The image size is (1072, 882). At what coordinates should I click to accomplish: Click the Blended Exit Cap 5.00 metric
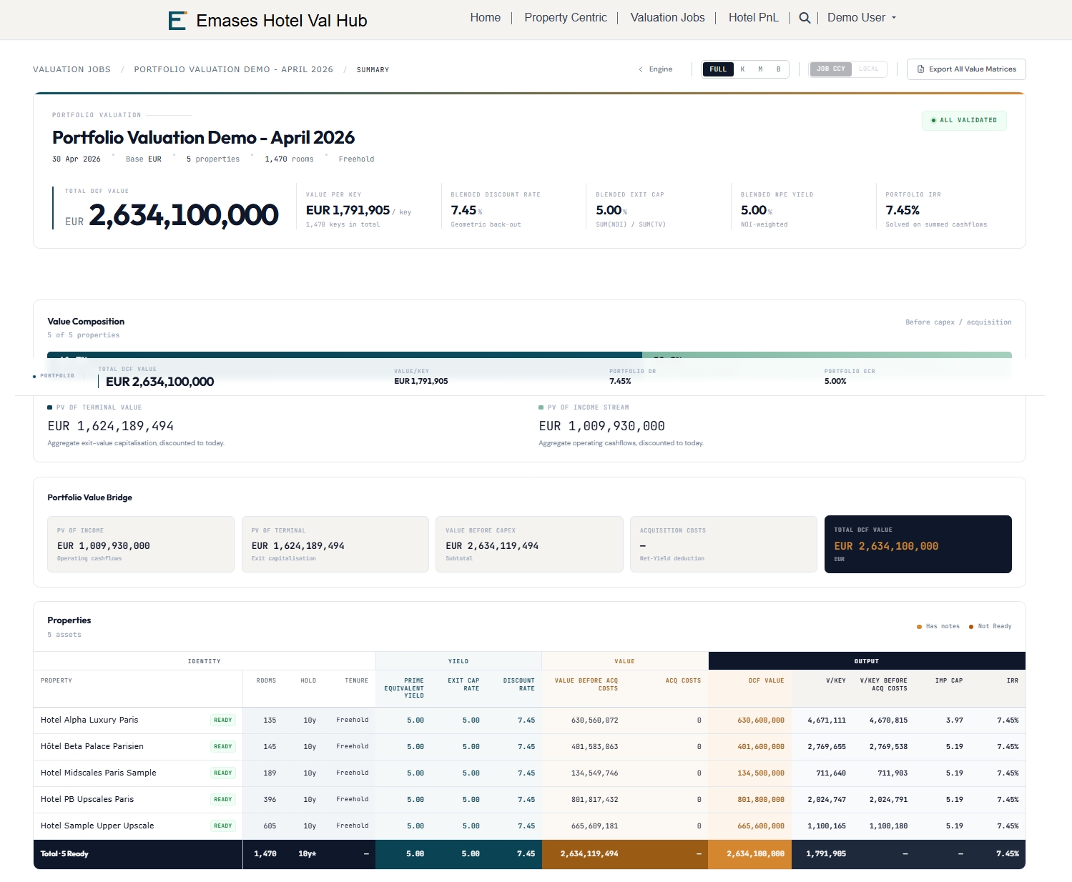point(611,210)
